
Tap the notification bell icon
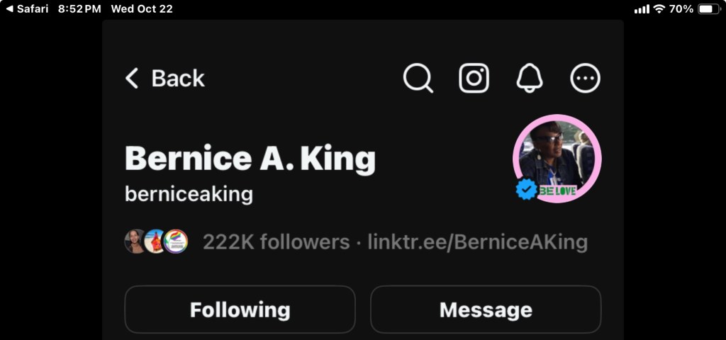530,78
